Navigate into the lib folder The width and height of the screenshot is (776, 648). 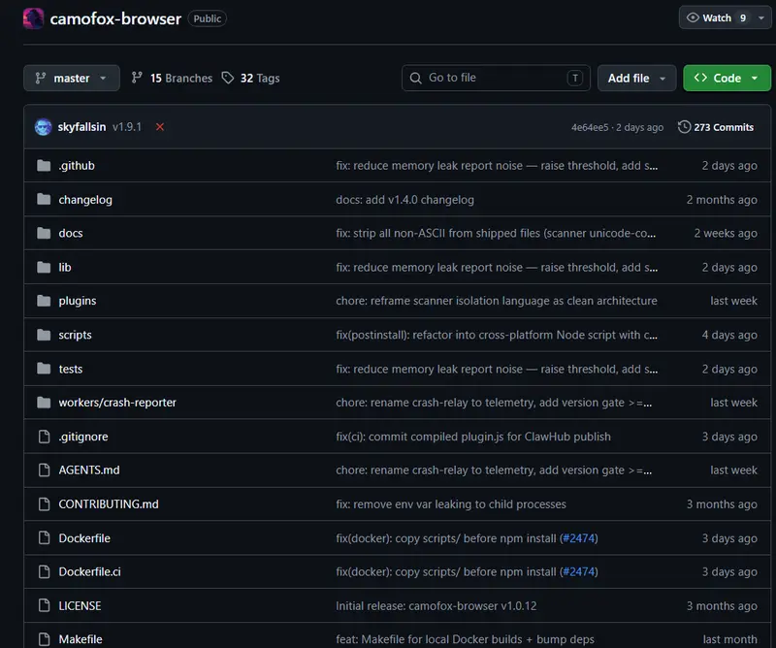(x=65, y=268)
